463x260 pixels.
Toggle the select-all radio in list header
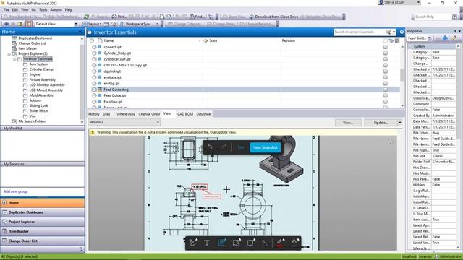(92, 40)
